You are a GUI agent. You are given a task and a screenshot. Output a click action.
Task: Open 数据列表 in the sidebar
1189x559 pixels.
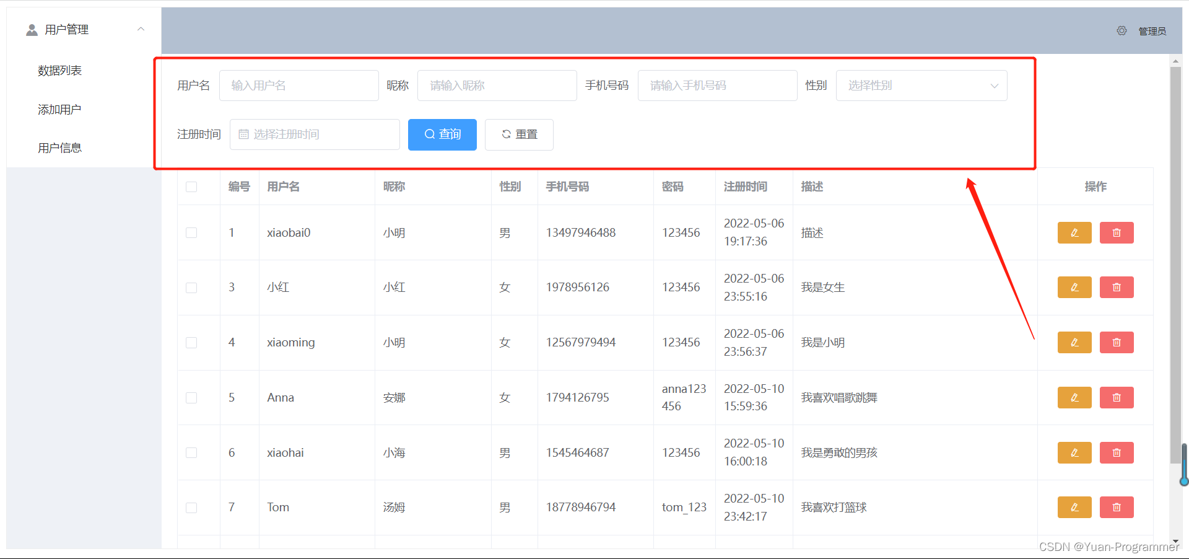click(x=60, y=71)
